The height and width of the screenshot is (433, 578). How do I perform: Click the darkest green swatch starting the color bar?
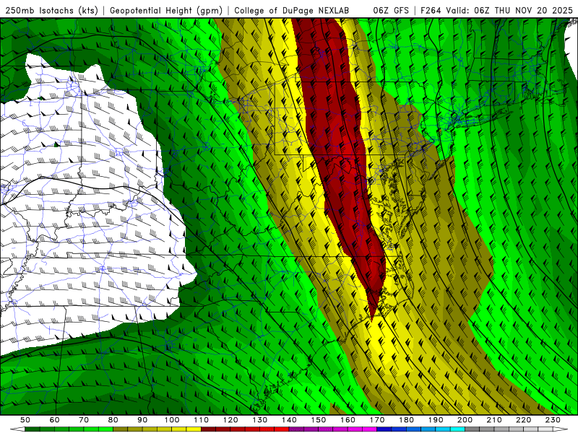click(x=32, y=429)
